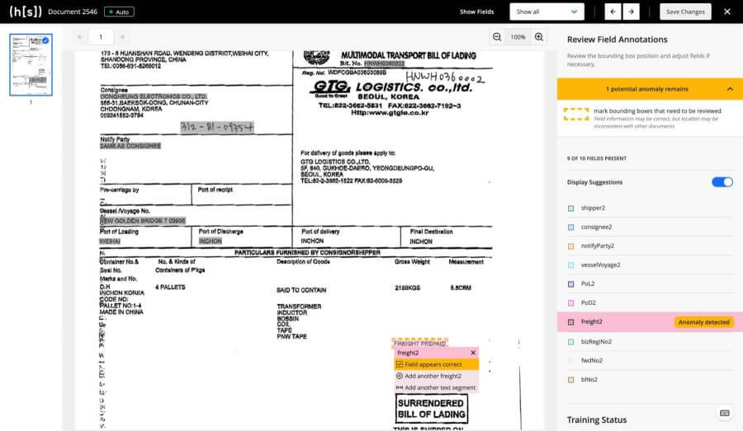Select the page 1 thumbnail
This screenshot has width=743, height=431.
pos(31,65)
